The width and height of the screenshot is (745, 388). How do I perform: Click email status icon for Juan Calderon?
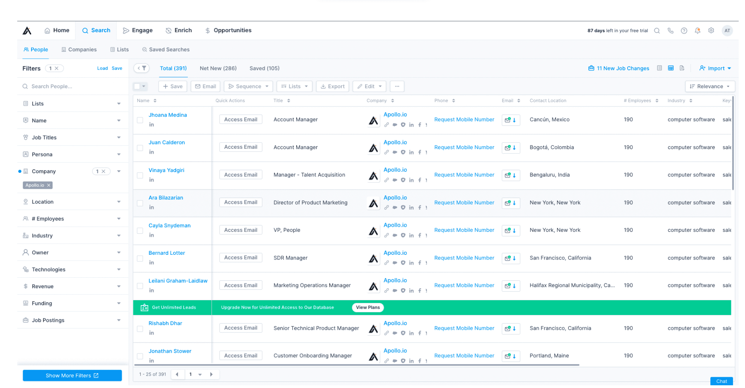[511, 148]
